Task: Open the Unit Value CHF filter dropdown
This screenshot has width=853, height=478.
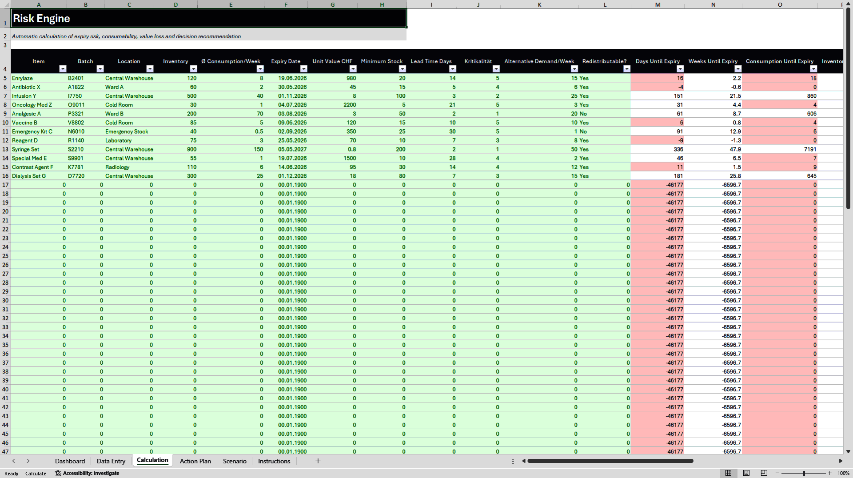Action: pyautogui.click(x=353, y=69)
